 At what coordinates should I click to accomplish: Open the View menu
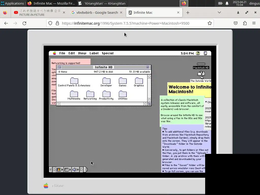(82, 53)
